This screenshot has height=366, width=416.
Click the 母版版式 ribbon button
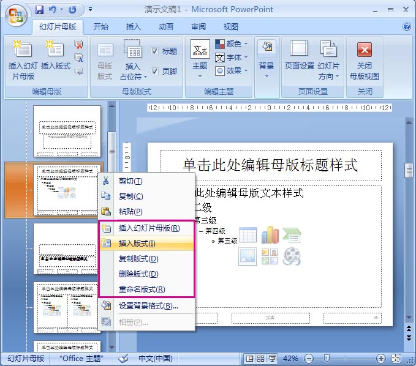point(105,61)
